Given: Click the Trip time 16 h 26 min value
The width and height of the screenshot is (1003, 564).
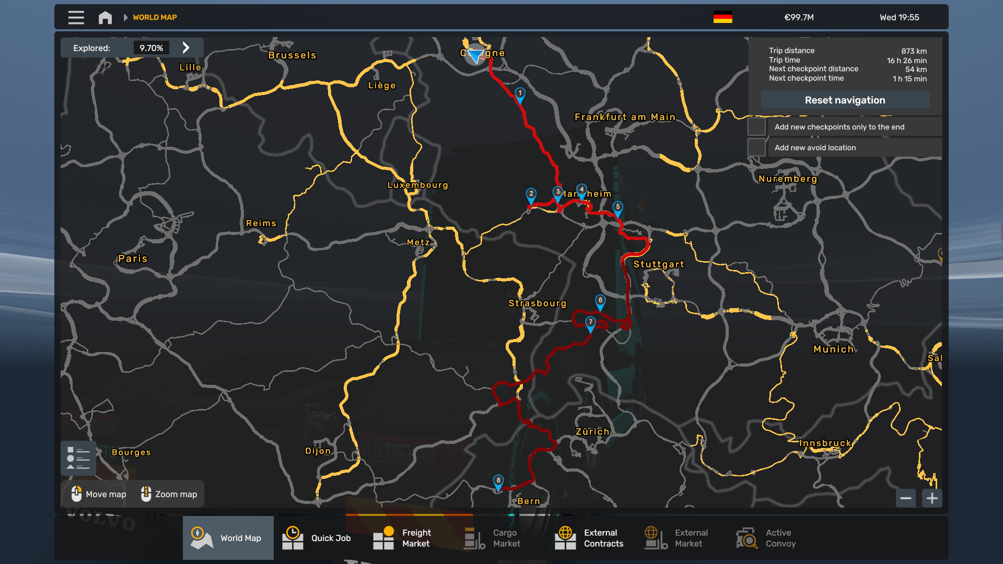Looking at the screenshot, I should click(x=906, y=61).
